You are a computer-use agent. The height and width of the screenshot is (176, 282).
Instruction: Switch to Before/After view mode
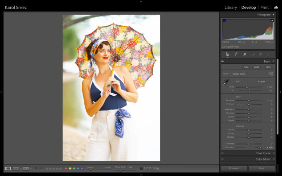[26, 168]
